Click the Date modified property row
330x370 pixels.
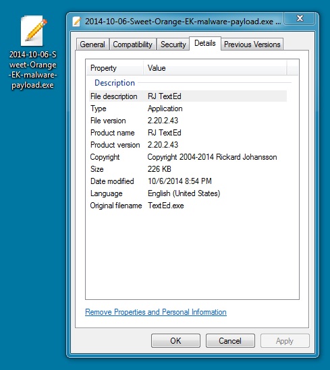[x=188, y=181]
